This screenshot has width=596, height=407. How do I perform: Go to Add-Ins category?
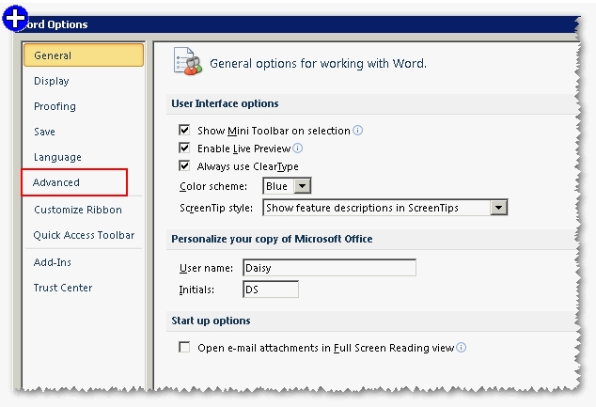point(52,262)
